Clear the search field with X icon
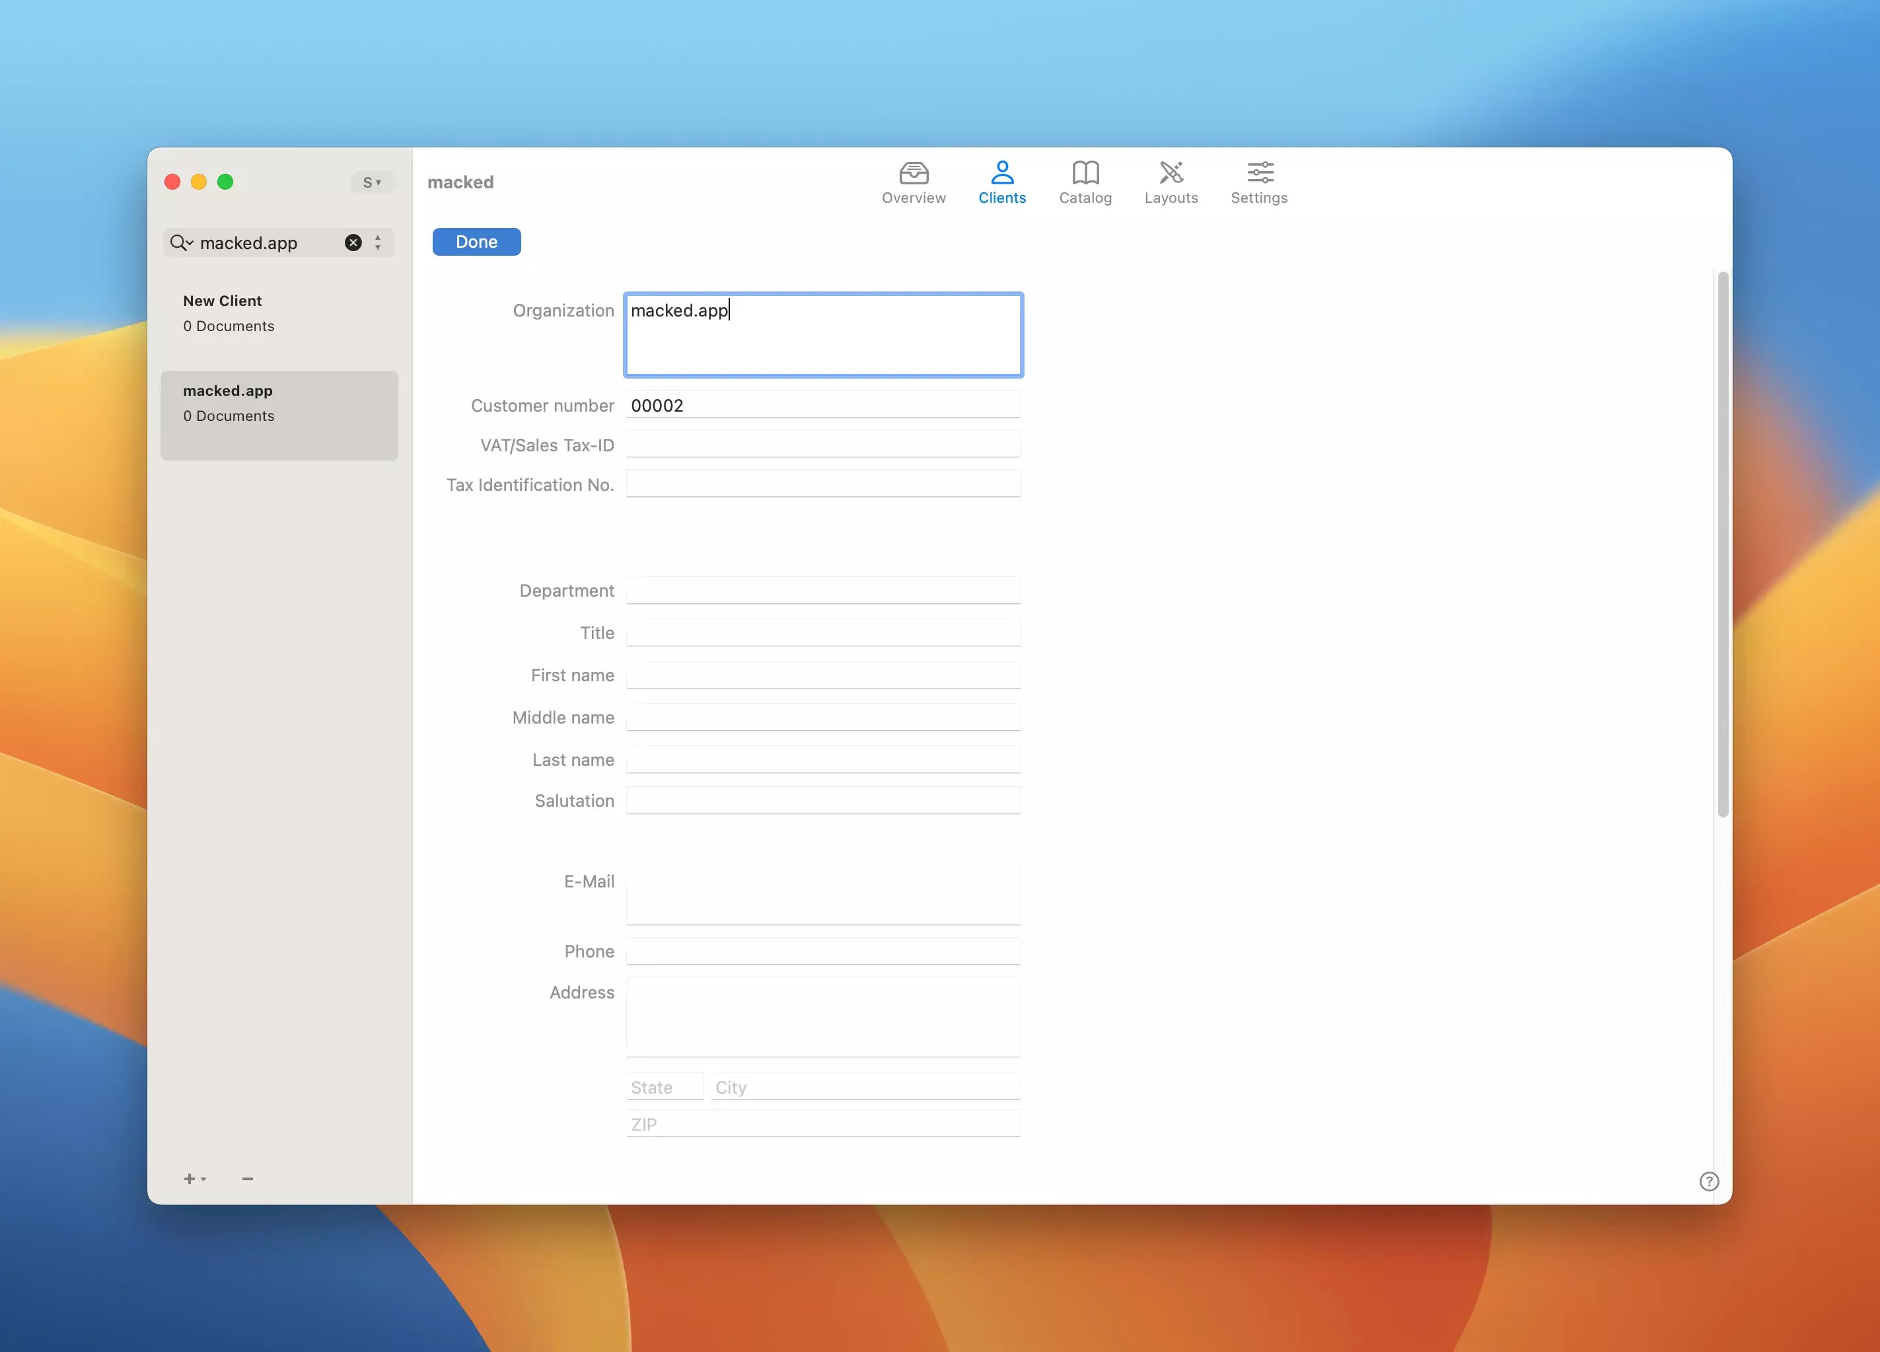 tap(353, 243)
